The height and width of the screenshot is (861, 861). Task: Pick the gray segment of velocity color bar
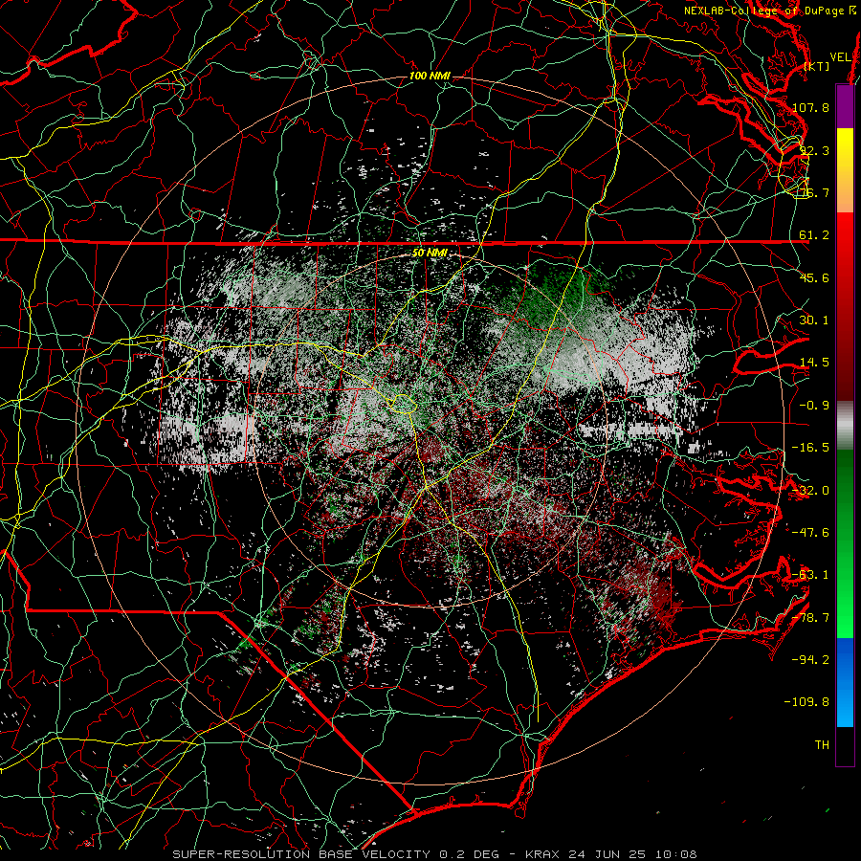pos(845,426)
